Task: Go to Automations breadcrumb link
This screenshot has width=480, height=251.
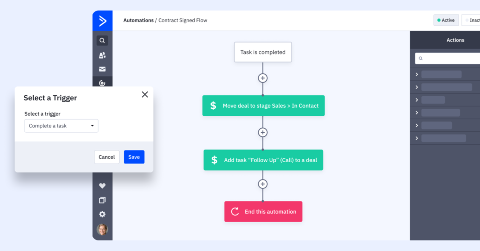Action: [138, 20]
